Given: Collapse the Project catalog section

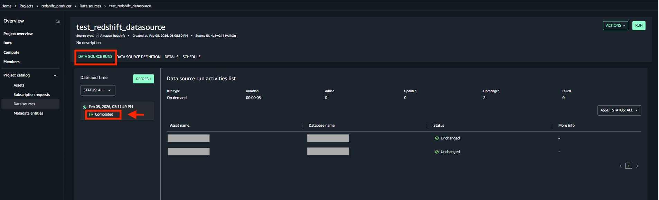Looking at the screenshot, I should pos(55,75).
